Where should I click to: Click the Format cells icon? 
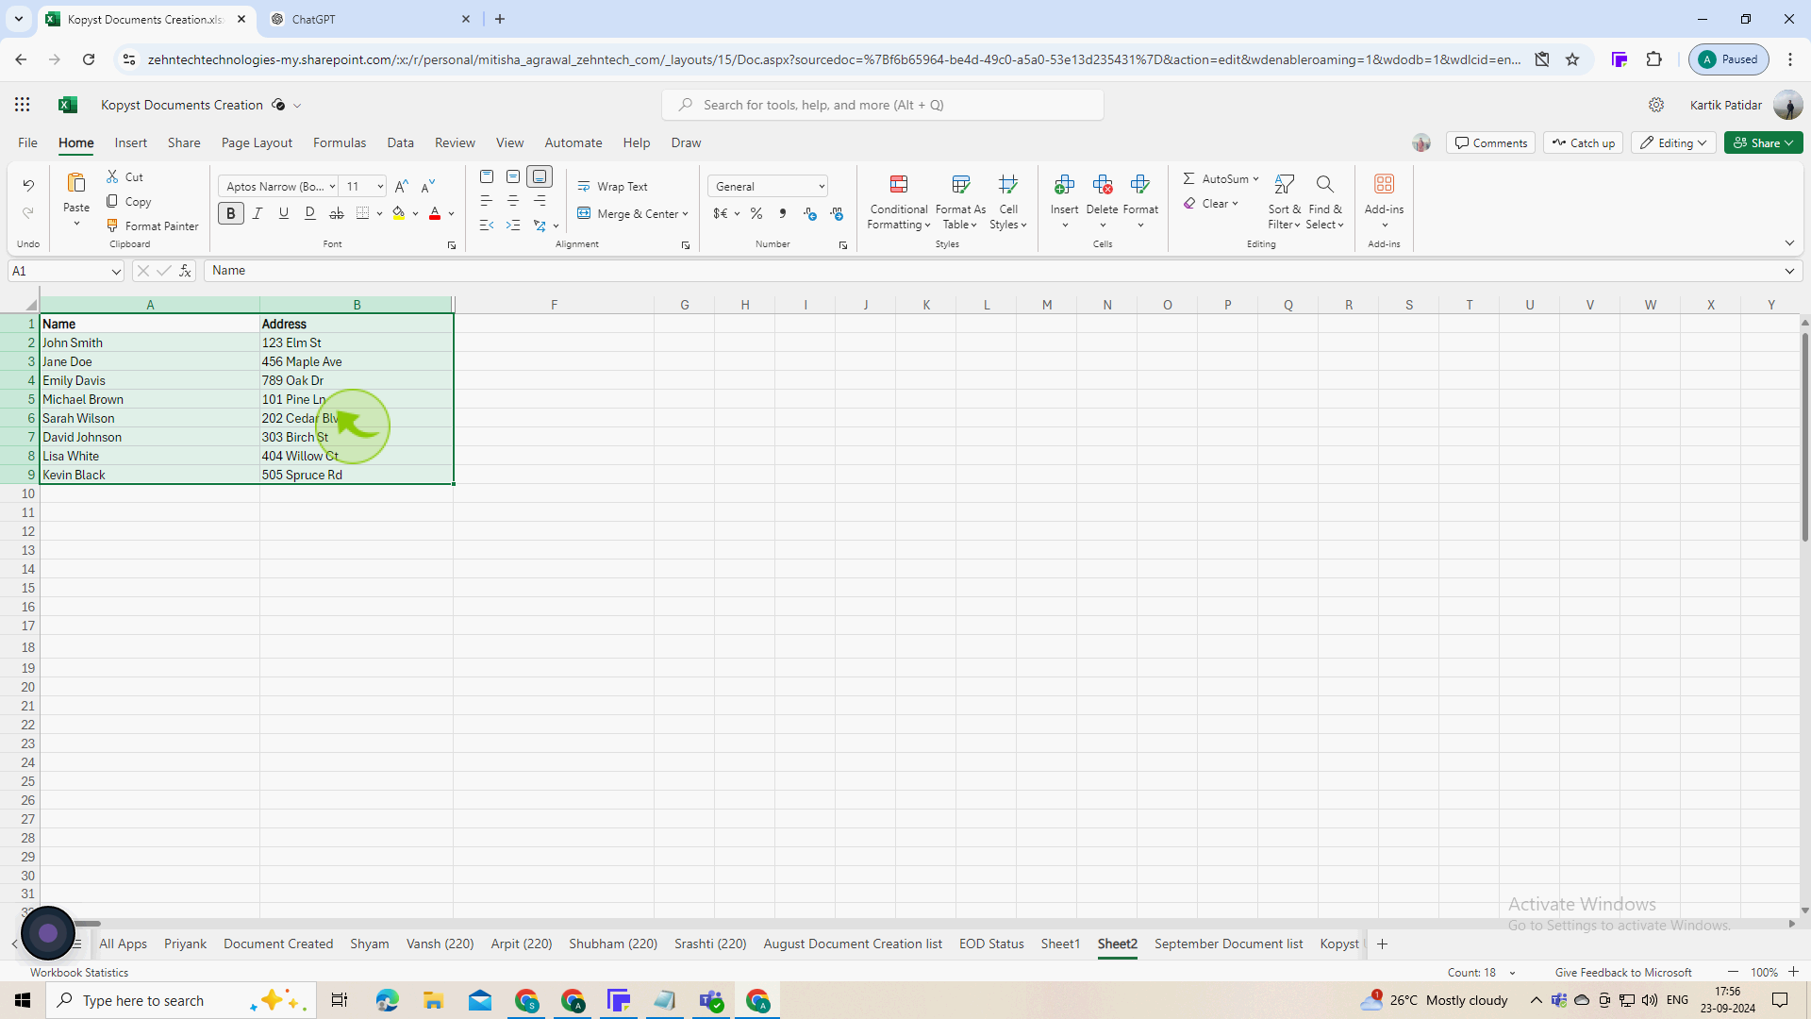1140,183
